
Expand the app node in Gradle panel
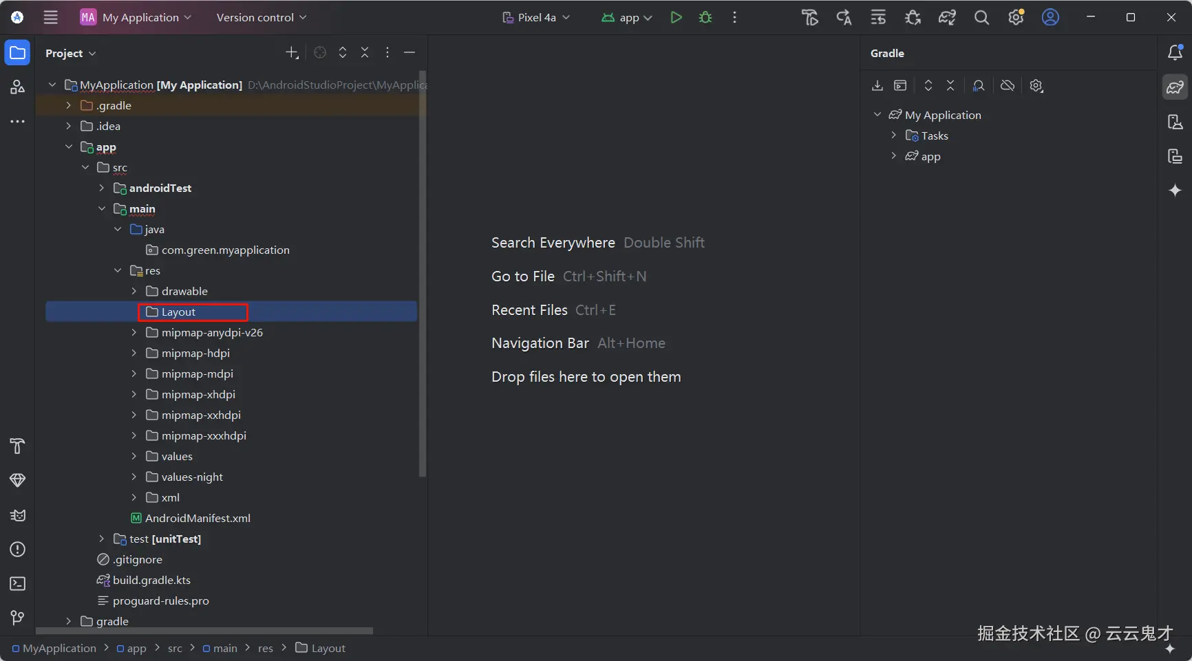893,156
